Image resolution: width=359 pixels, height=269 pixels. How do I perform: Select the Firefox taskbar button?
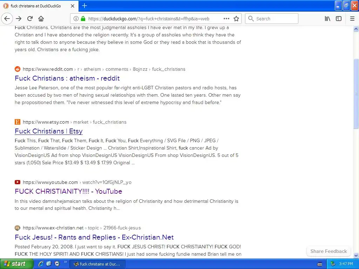coord(97,264)
